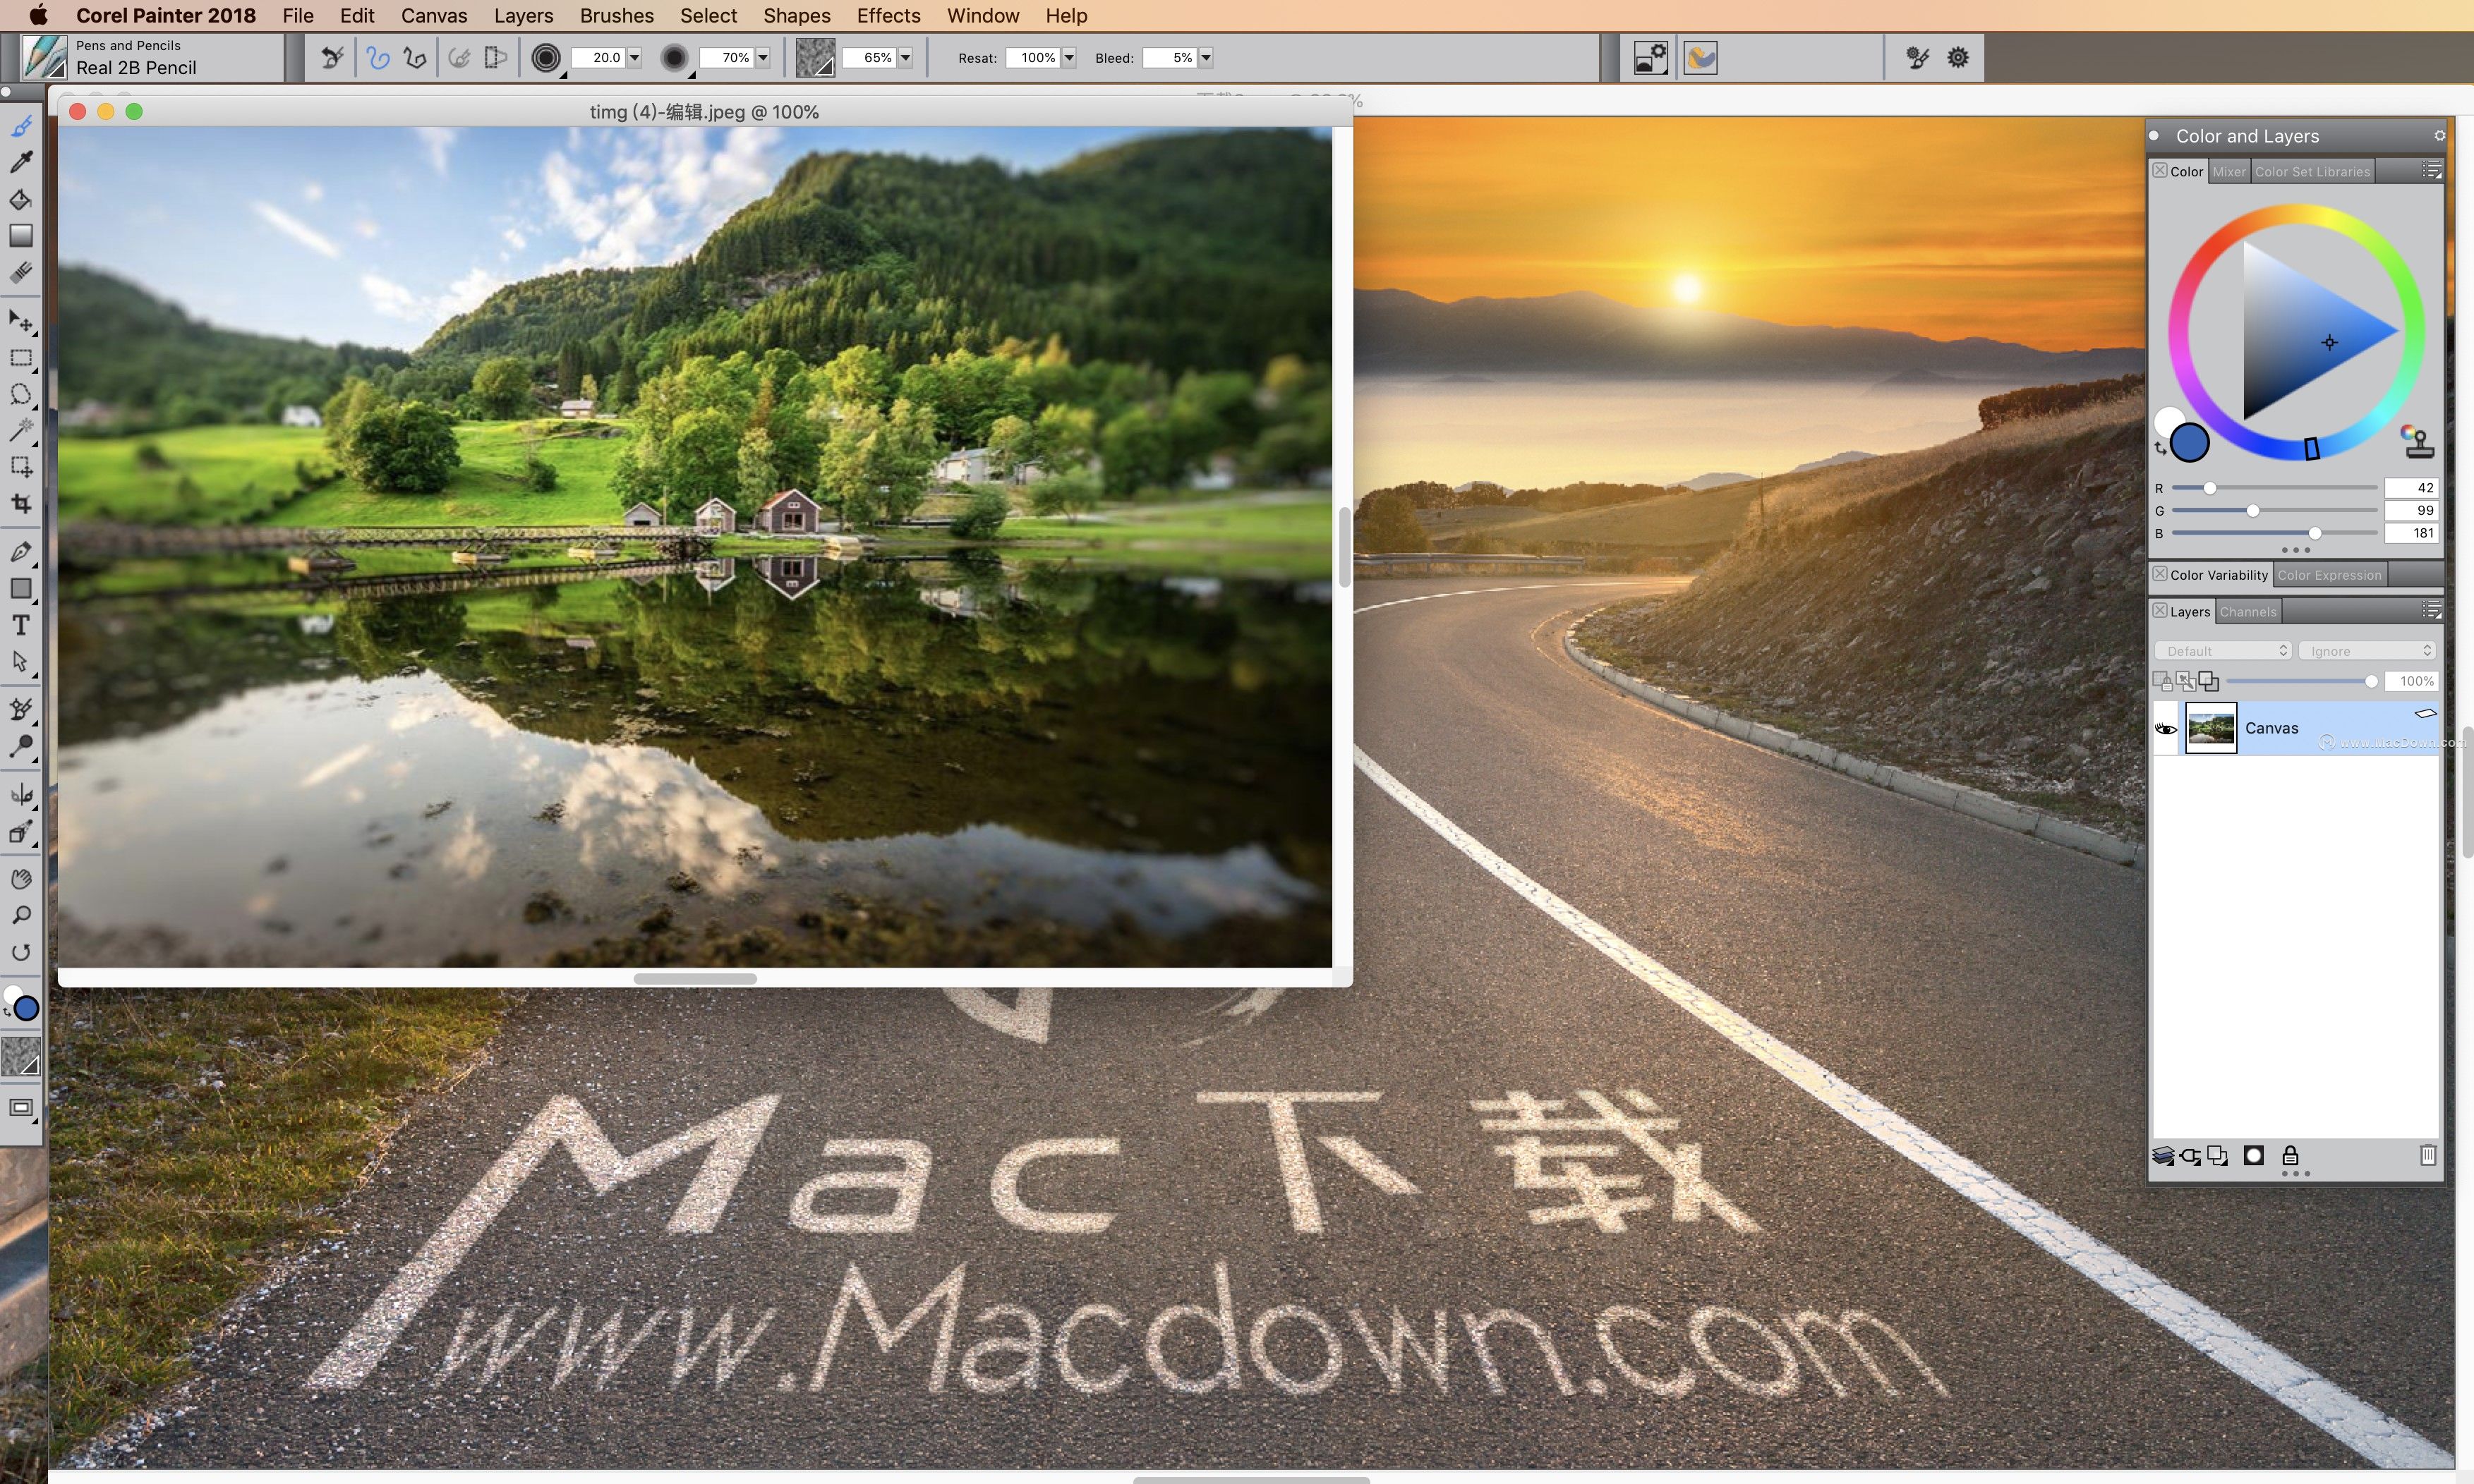Click Lock Layer button in Layers footer

pos(2290,1156)
